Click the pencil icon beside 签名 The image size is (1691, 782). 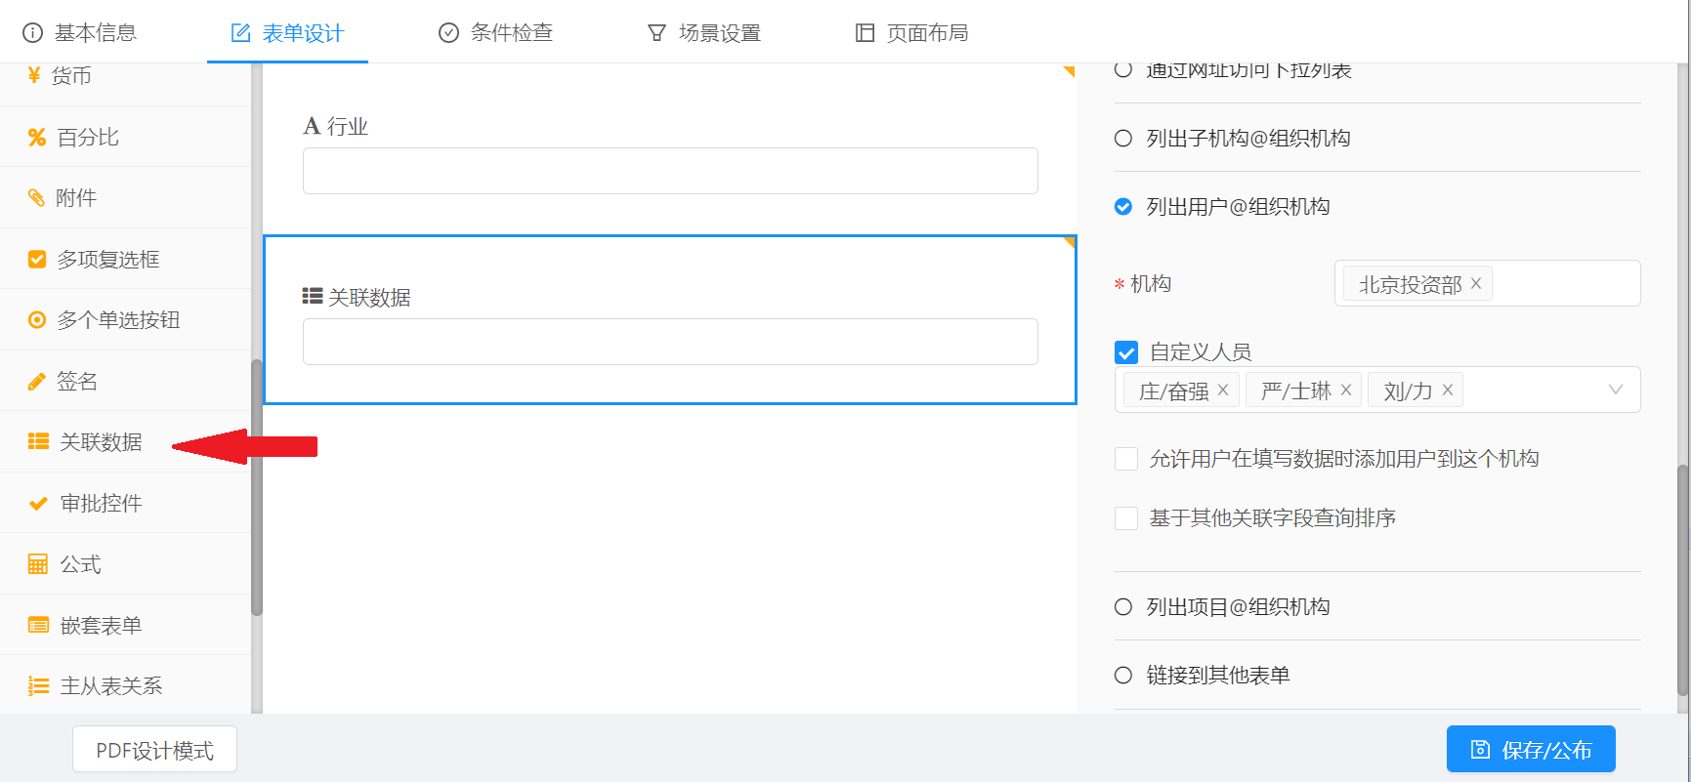pos(37,382)
